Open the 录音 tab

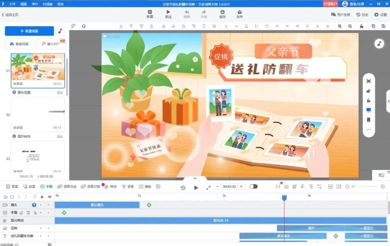pos(128,186)
